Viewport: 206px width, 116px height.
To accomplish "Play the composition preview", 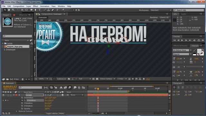I will [x=182, y=40].
